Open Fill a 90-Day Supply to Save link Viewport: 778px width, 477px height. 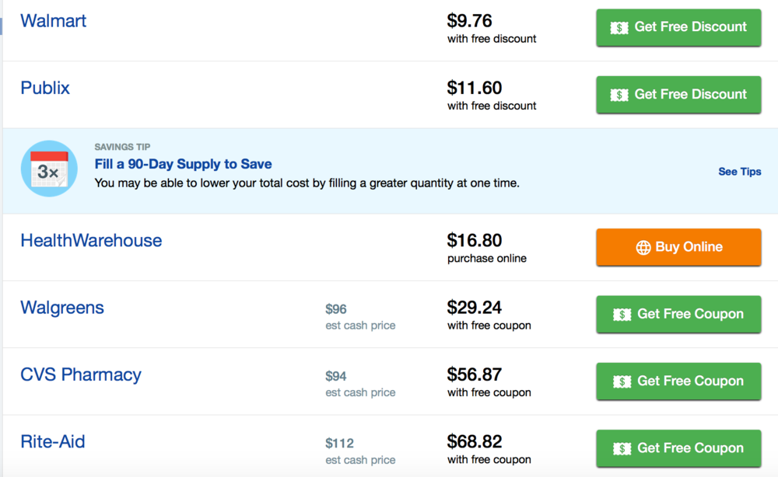(x=183, y=164)
